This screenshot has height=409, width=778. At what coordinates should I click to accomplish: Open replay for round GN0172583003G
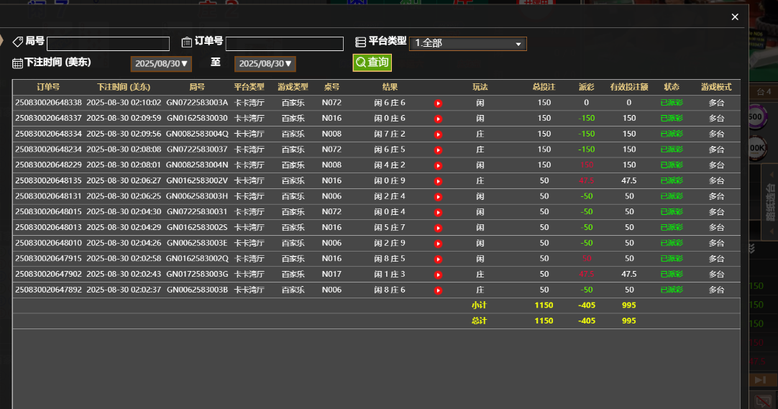pyautogui.click(x=438, y=275)
